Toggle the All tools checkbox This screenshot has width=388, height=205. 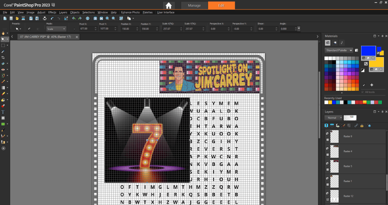coord(363,92)
